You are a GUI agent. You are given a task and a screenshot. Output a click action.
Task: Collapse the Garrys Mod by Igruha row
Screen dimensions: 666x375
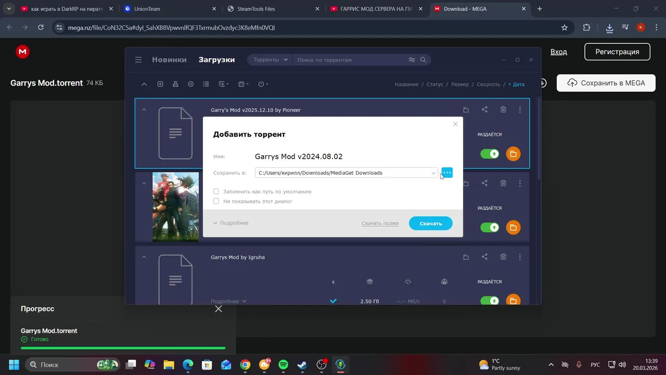click(144, 257)
